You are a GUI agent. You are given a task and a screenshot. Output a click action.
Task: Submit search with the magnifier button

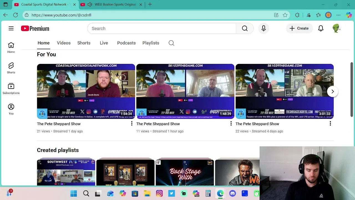click(245, 28)
